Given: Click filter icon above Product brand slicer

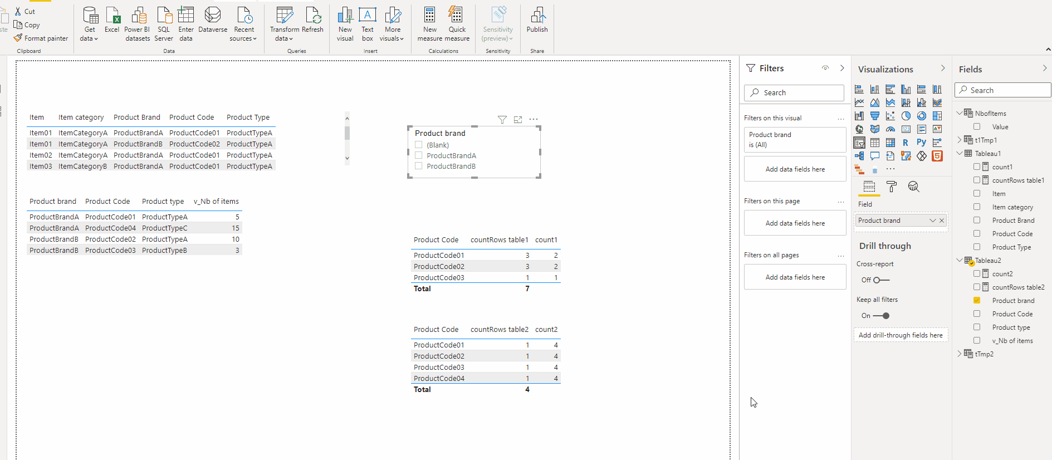Looking at the screenshot, I should point(502,120).
